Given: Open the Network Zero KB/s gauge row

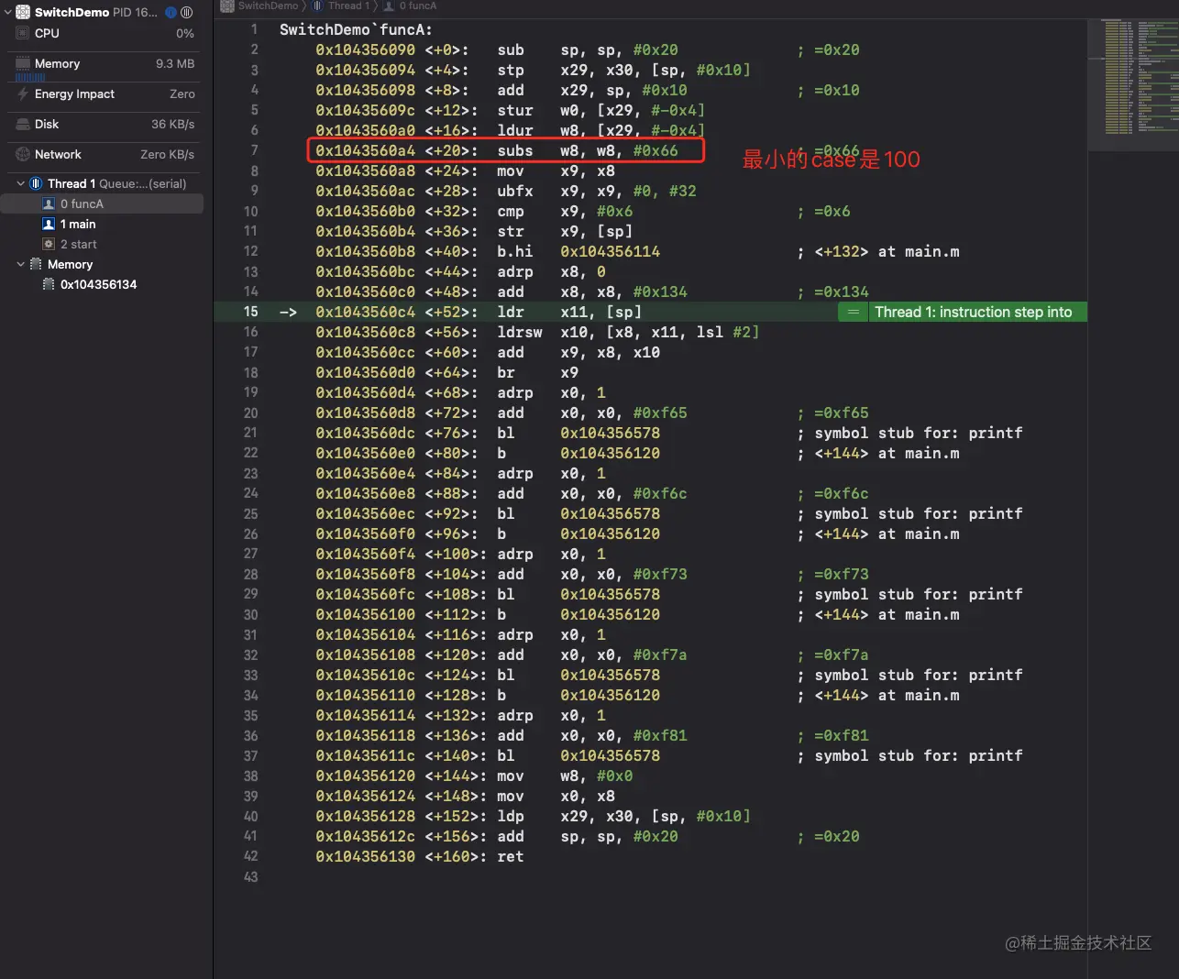Looking at the screenshot, I should point(105,154).
